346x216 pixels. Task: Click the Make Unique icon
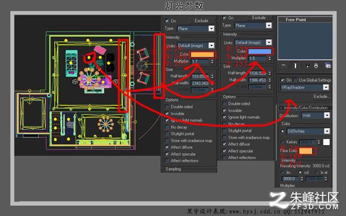click(x=307, y=66)
